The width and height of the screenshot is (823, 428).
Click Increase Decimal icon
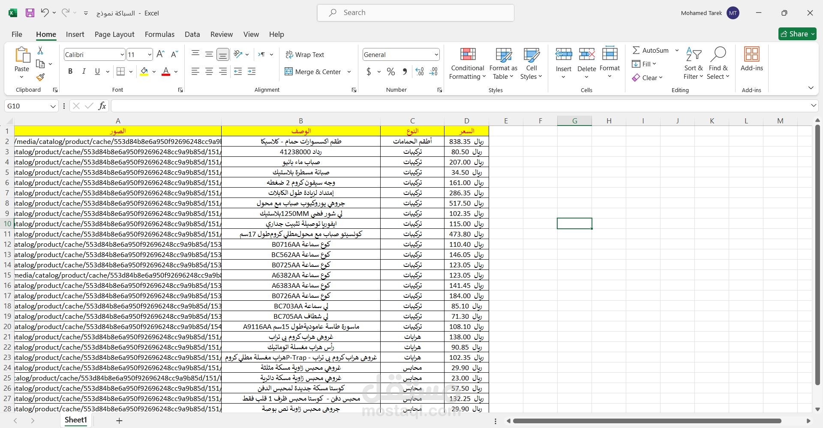click(420, 72)
